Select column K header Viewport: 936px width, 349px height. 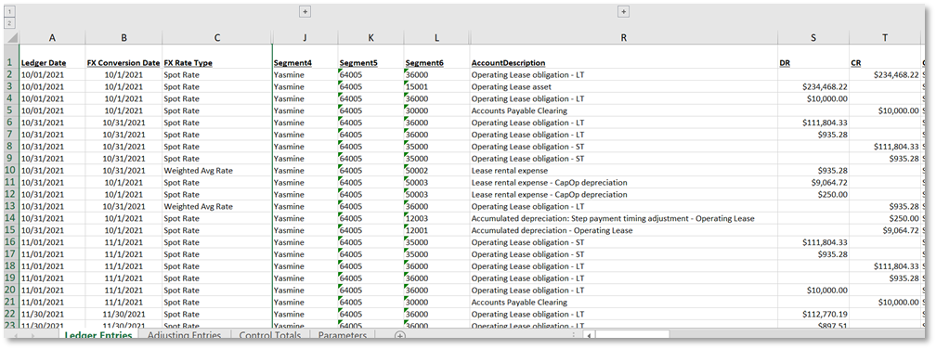point(370,37)
